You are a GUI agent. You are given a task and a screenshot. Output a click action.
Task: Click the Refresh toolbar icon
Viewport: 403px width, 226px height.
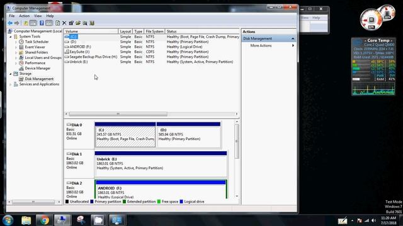pyautogui.click(x=57, y=23)
